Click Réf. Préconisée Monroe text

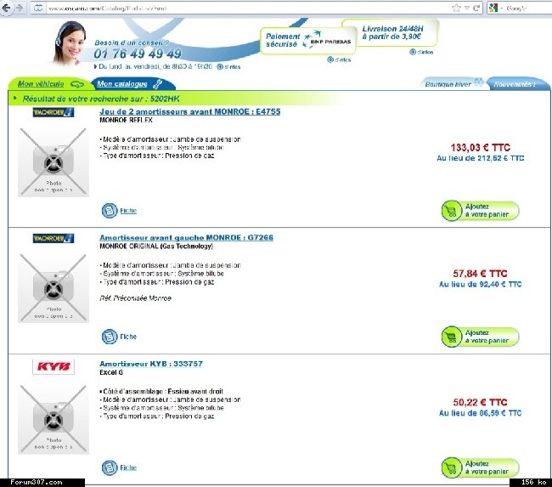[136, 298]
